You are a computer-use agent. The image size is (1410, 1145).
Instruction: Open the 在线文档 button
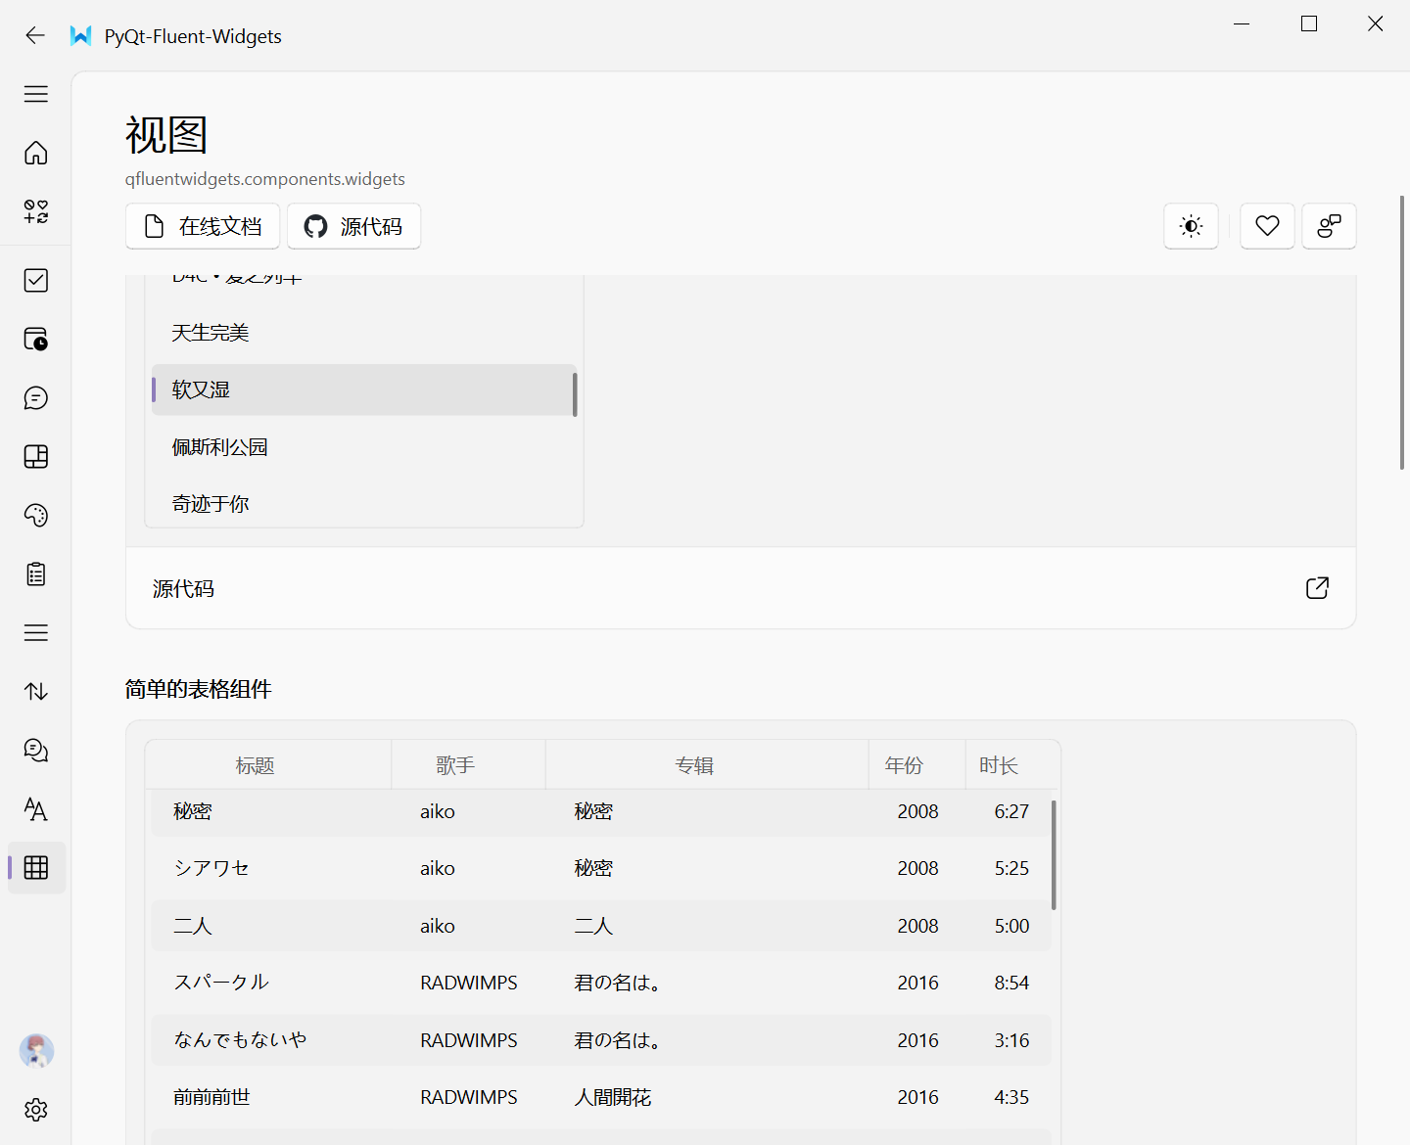point(203,226)
